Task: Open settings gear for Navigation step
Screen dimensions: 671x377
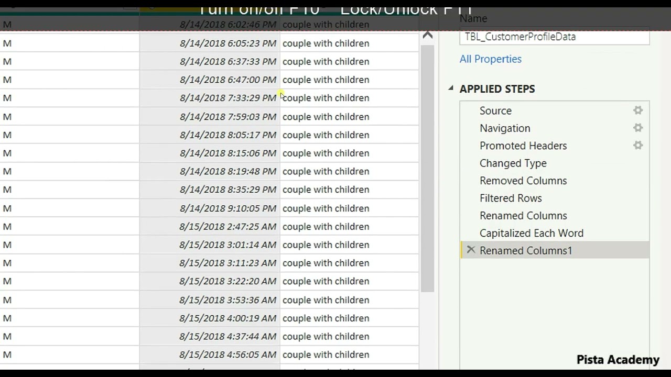Action: [638, 128]
